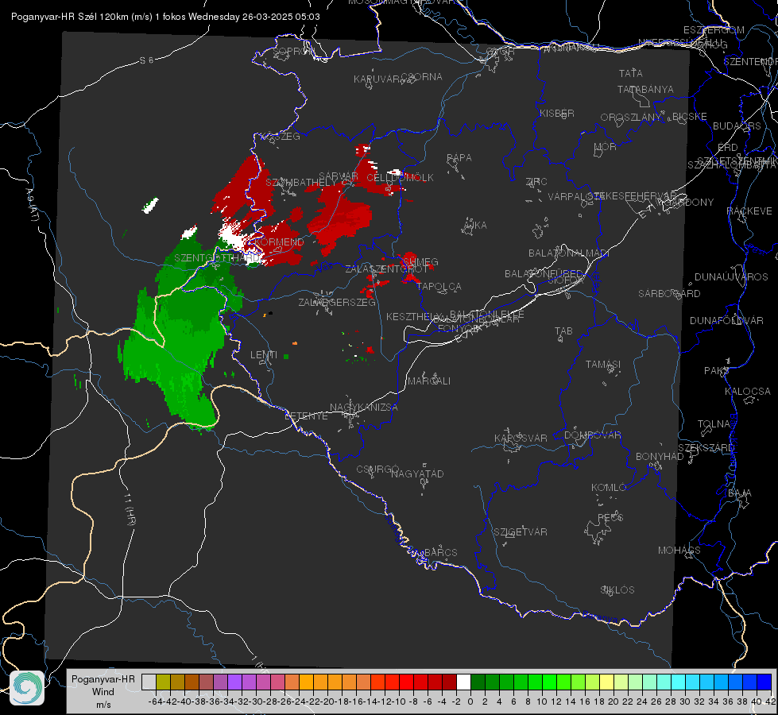The height and width of the screenshot is (715, 778).
Task: Click the TAPOLCA label
Action: point(439,287)
